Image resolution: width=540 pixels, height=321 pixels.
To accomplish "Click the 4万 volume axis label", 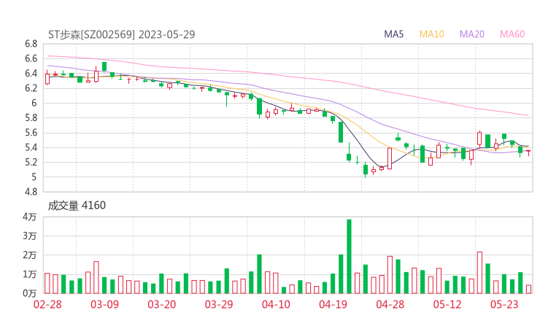I will tap(30, 217).
